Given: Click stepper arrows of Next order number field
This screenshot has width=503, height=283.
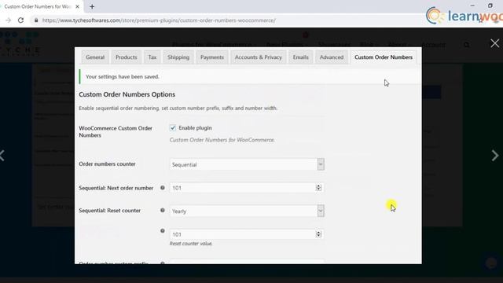Looking at the screenshot, I should pyautogui.click(x=318, y=188).
